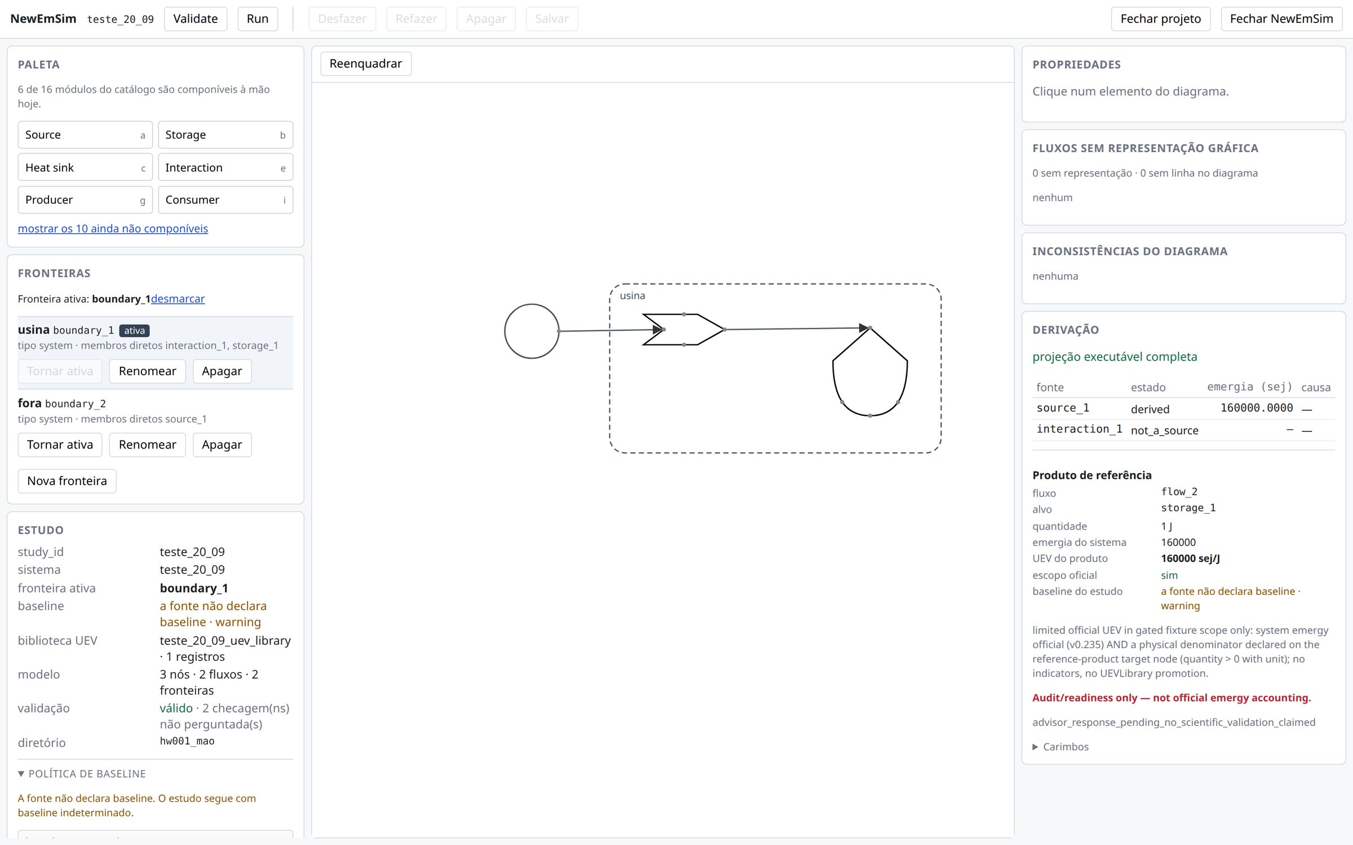The image size is (1353, 845).
Task: Click the Refazer toolbar button
Action: [x=416, y=19]
